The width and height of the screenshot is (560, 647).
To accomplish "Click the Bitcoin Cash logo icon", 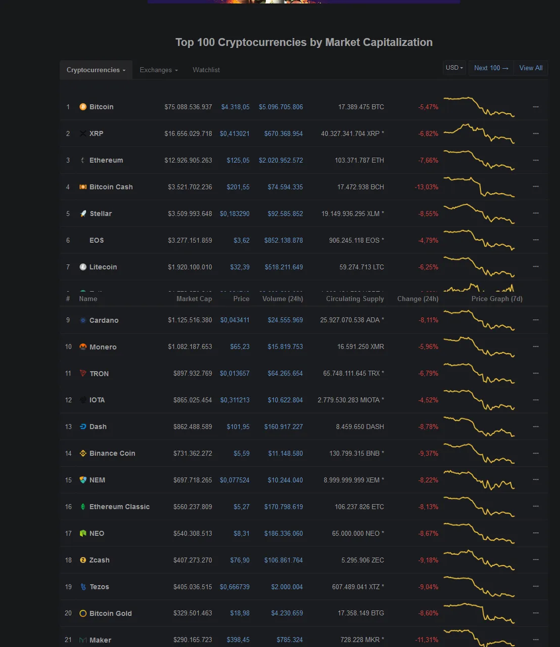I will pyautogui.click(x=83, y=187).
